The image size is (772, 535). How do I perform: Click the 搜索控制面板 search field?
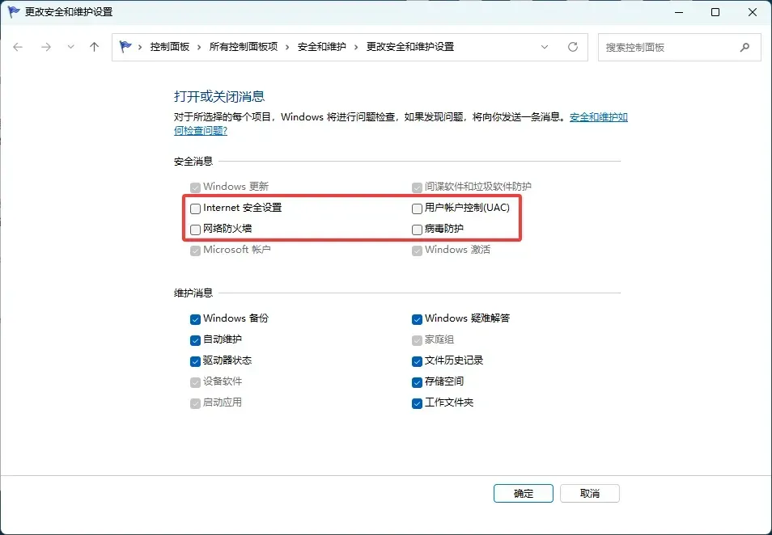pyautogui.click(x=668, y=47)
